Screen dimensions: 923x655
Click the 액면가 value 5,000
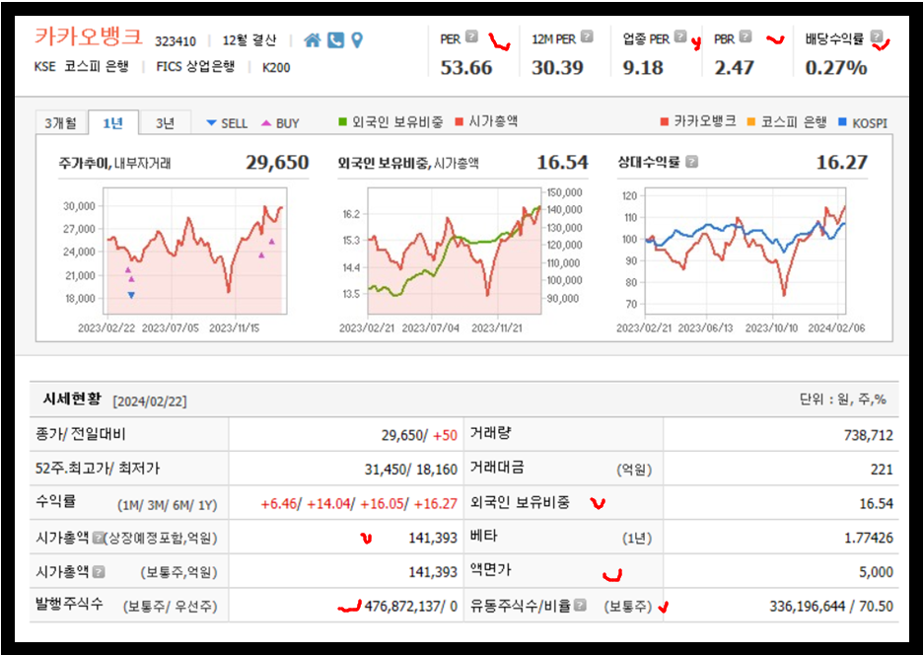click(876, 572)
